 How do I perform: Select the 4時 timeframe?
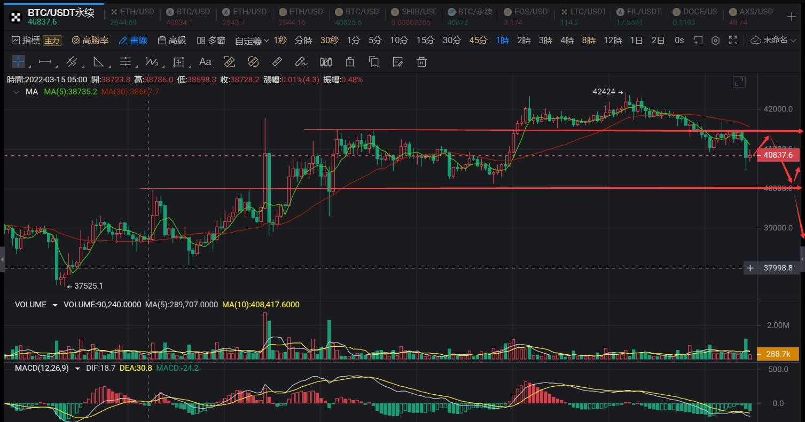point(567,41)
